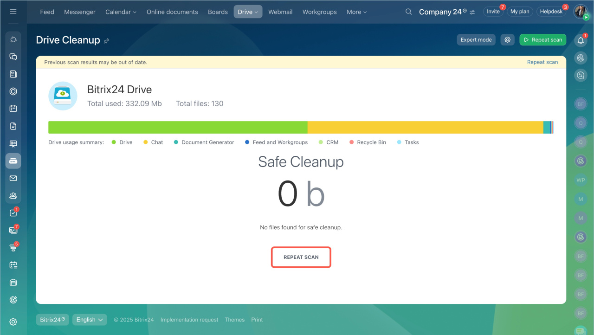This screenshot has height=335, width=594.
Task: Open the notifications bell
Action: [x=581, y=41]
